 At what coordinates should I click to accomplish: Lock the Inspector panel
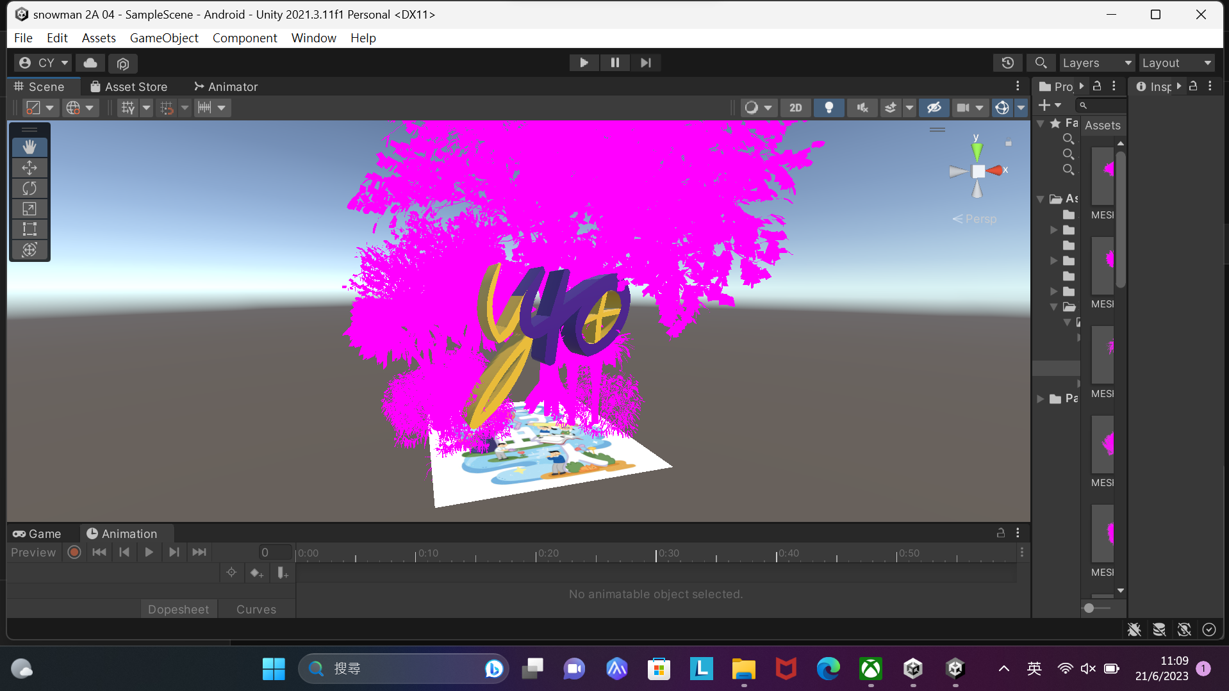[1193, 86]
